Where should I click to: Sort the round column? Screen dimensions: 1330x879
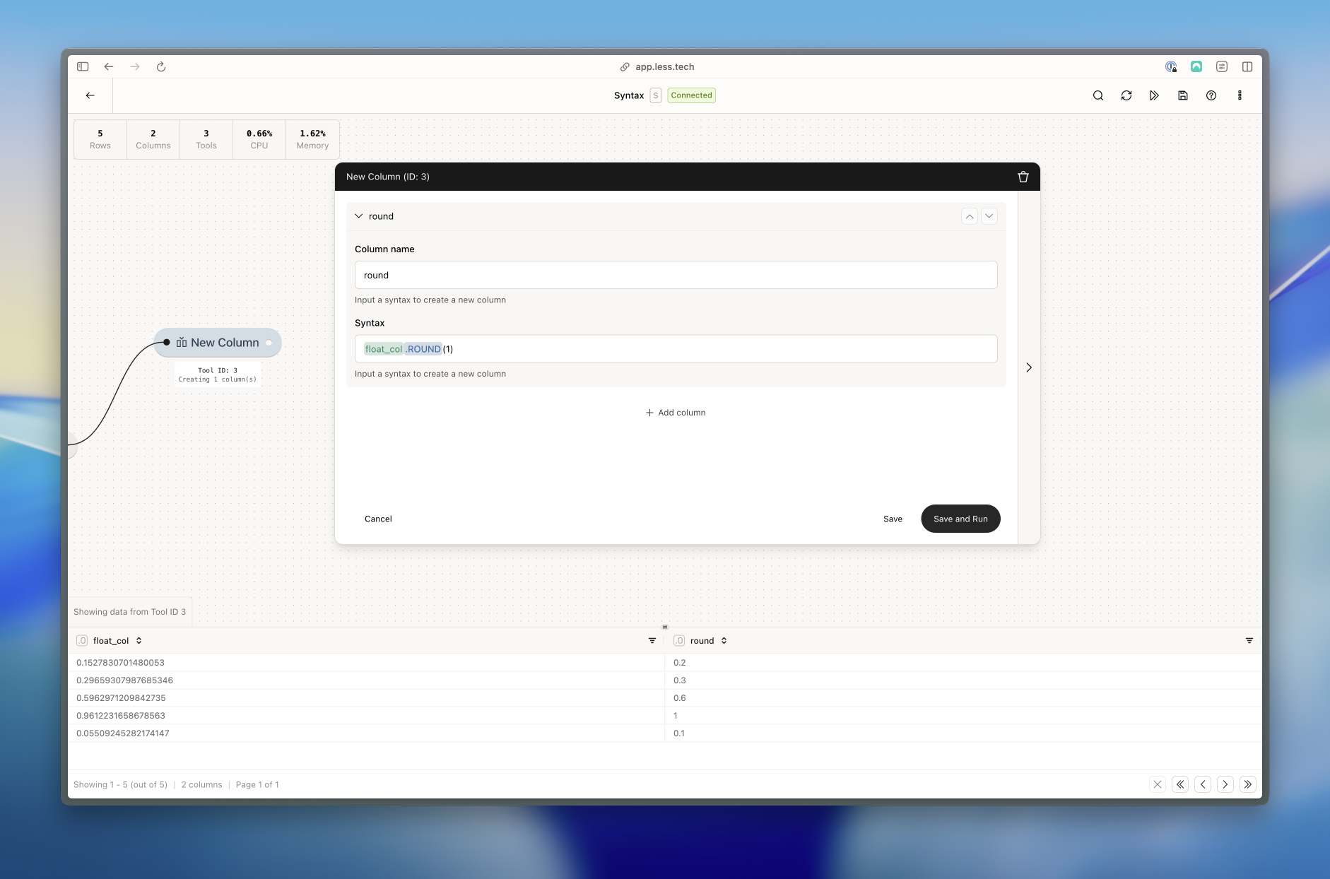pyautogui.click(x=724, y=641)
